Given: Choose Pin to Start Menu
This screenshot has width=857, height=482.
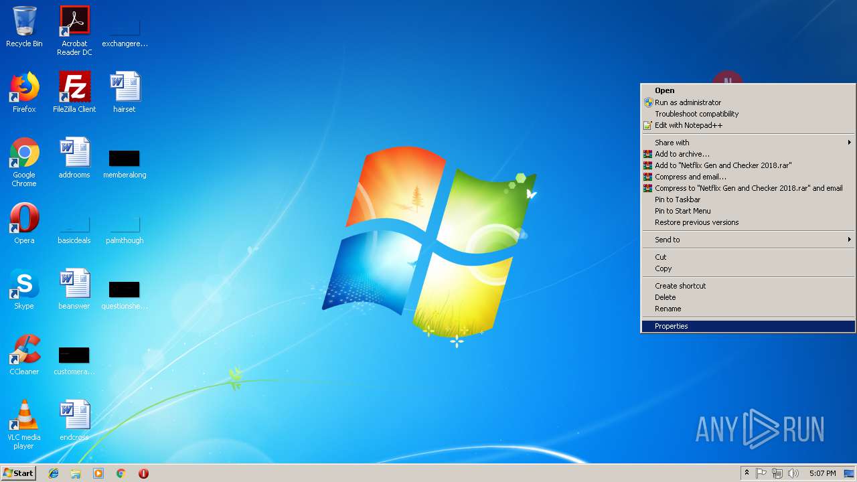Looking at the screenshot, I should (748, 211).
